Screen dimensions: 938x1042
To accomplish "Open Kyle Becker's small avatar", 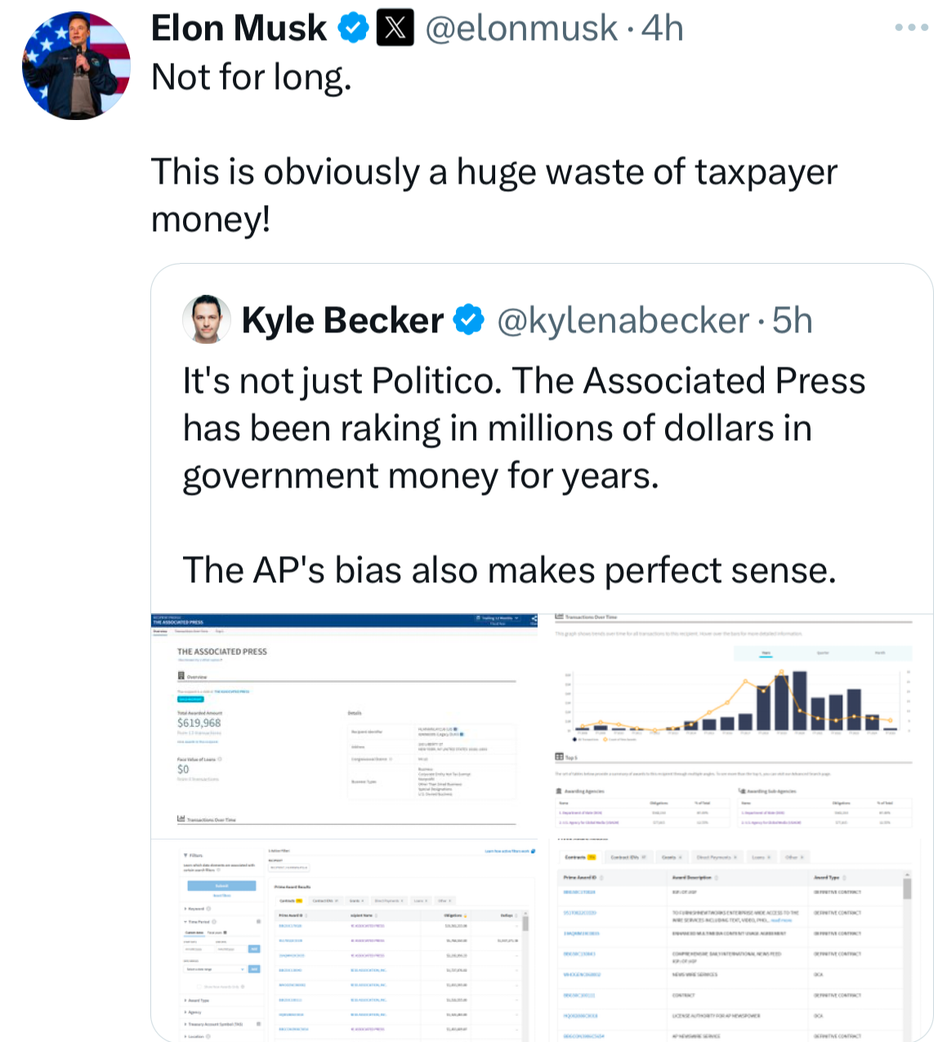I will click(x=206, y=319).
